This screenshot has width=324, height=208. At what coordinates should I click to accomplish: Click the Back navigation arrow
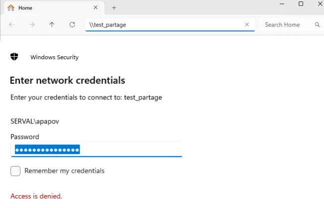pyautogui.click(x=11, y=24)
